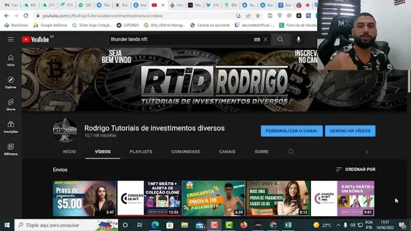Open the Blockchain bookmark

(16, 25)
